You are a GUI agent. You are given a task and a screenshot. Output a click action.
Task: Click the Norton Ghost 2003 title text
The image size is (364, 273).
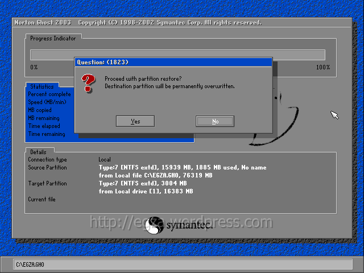[43, 23]
